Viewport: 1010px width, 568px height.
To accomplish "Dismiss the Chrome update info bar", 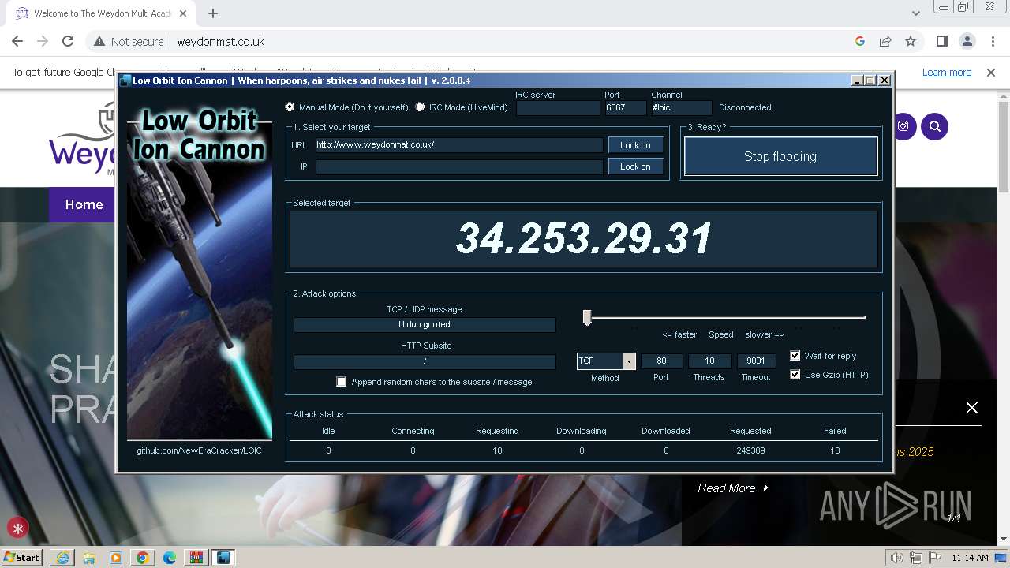I will coord(991,73).
